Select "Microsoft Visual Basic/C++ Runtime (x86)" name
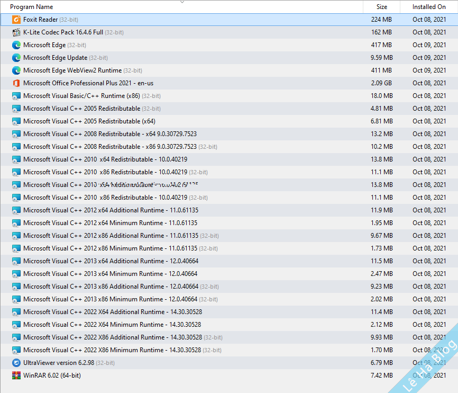 pos(81,96)
